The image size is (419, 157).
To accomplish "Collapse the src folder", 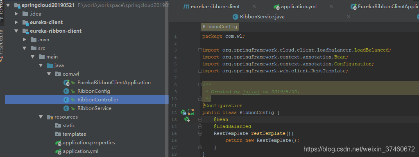I will pos(25,48).
